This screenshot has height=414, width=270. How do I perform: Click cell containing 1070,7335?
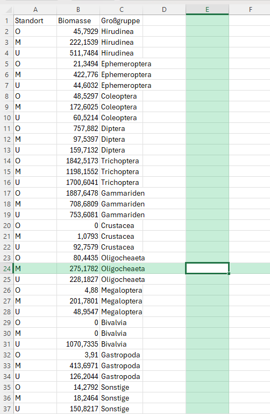click(x=78, y=344)
